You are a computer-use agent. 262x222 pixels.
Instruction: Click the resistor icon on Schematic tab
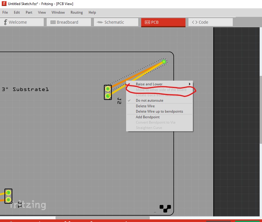point(100,22)
